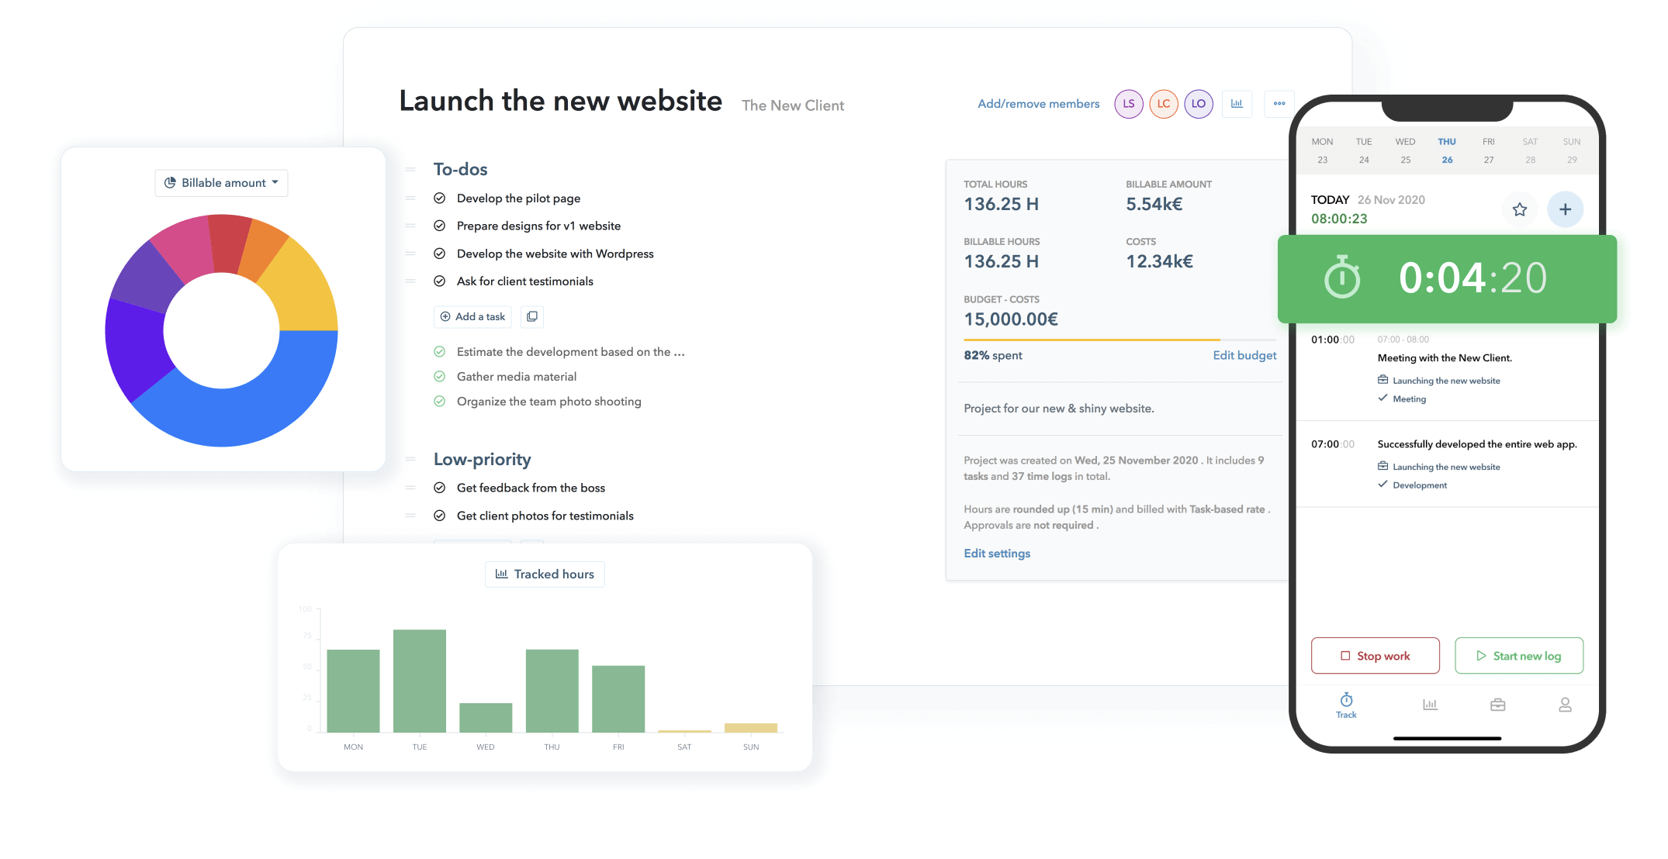The image size is (1668, 859).
Task: Click briefcase icon under Successfully developed entry
Action: pos(1383,466)
